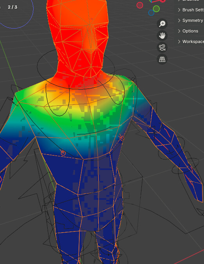Switch perspective/orthographic with the grid icon

(162, 59)
